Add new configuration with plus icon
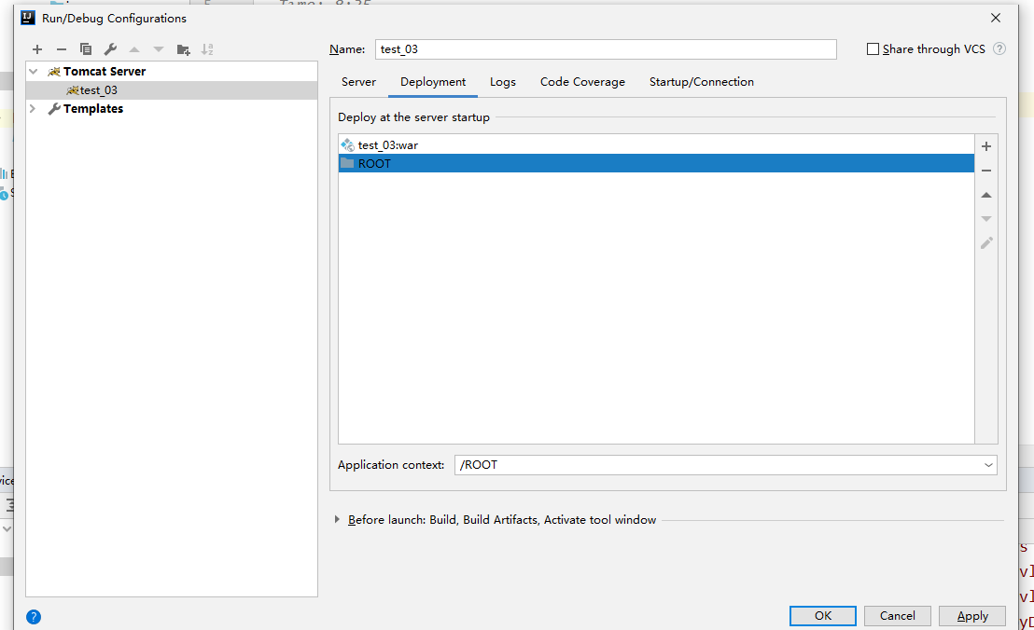Image resolution: width=1034 pixels, height=630 pixels. click(x=37, y=49)
